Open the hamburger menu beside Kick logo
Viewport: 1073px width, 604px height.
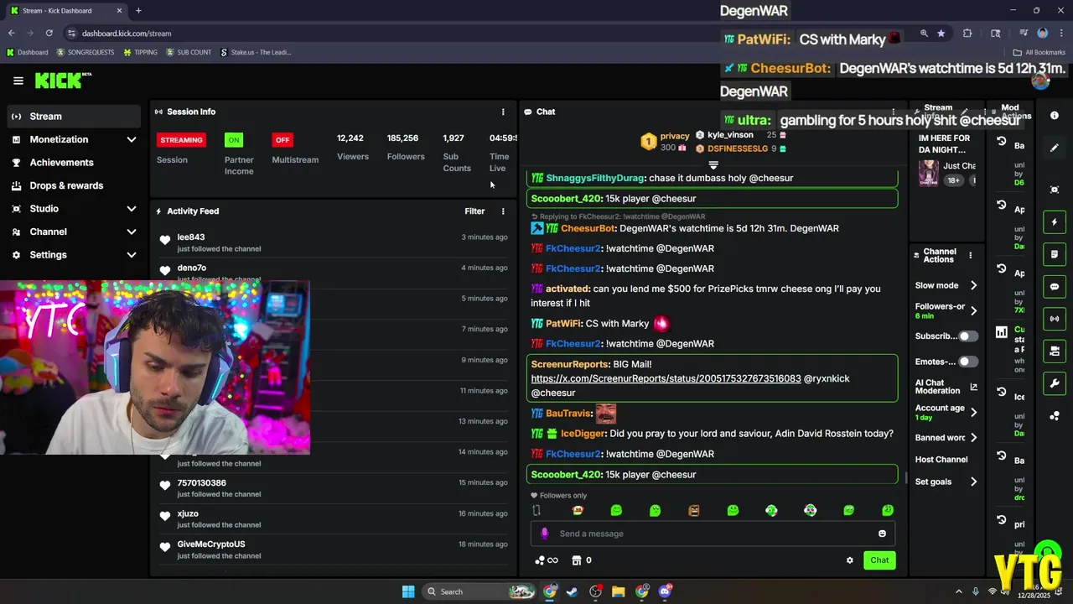click(x=18, y=81)
